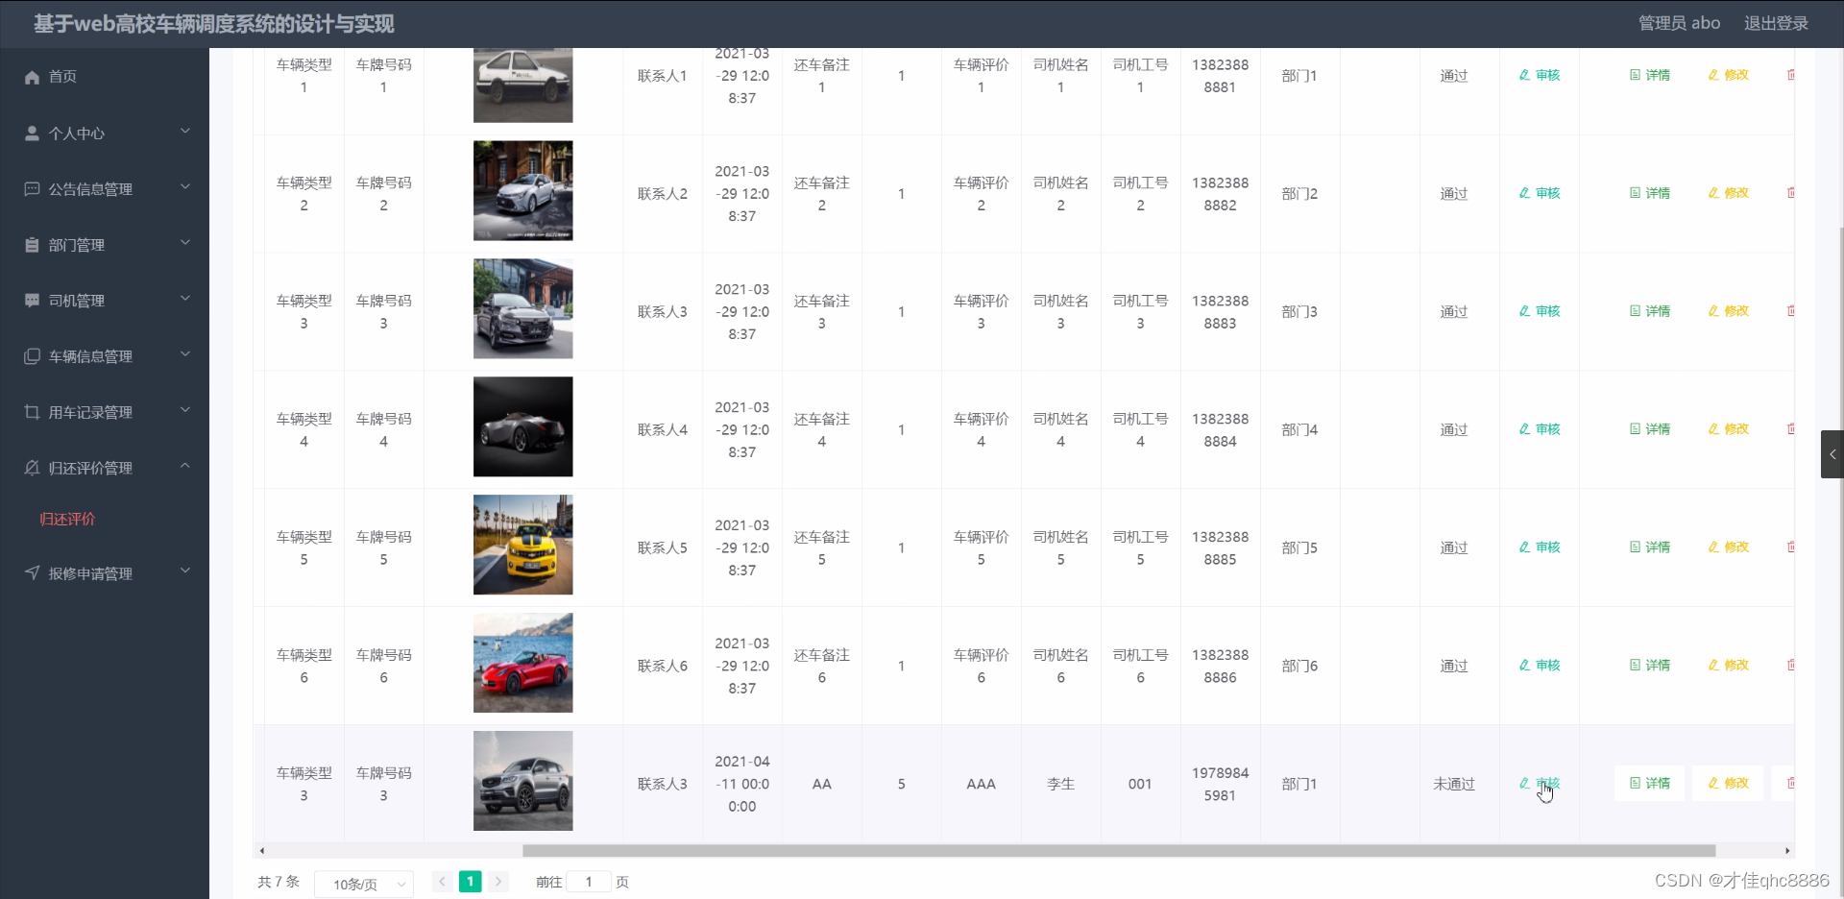The height and width of the screenshot is (899, 1844).
Task: Click the home icon in the sidebar
Action: 32,77
